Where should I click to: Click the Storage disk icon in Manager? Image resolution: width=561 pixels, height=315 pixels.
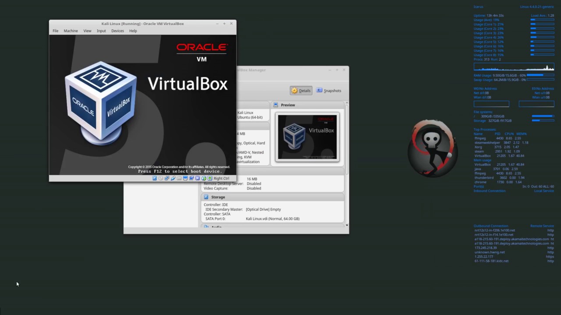coord(206,197)
